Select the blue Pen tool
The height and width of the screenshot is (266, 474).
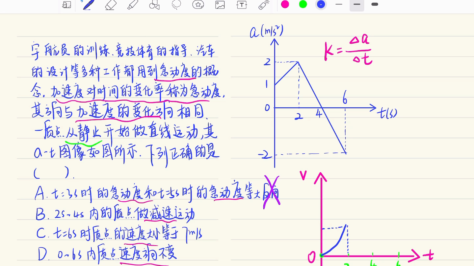[89, 5]
